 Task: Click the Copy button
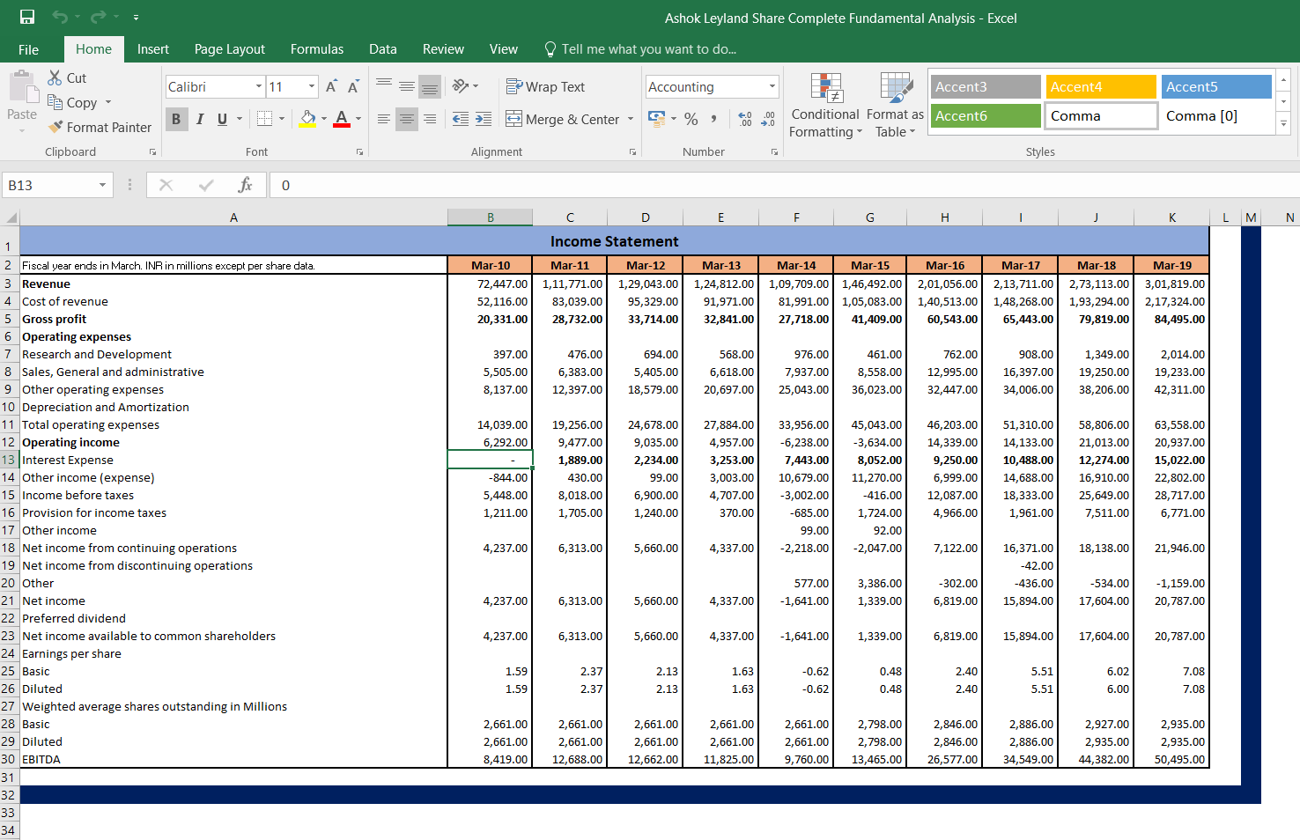[73, 102]
